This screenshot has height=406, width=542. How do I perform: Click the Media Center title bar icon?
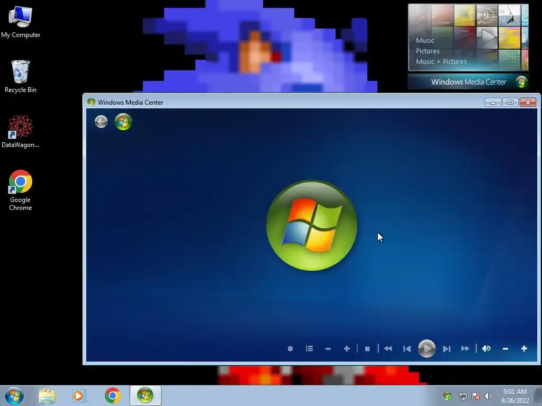(91, 102)
